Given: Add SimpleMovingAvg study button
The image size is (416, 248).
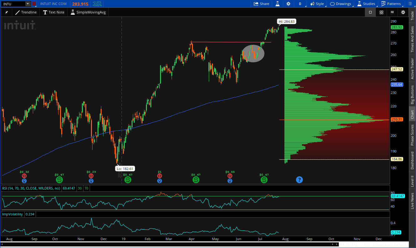Looking at the screenshot, I should click(88, 12).
